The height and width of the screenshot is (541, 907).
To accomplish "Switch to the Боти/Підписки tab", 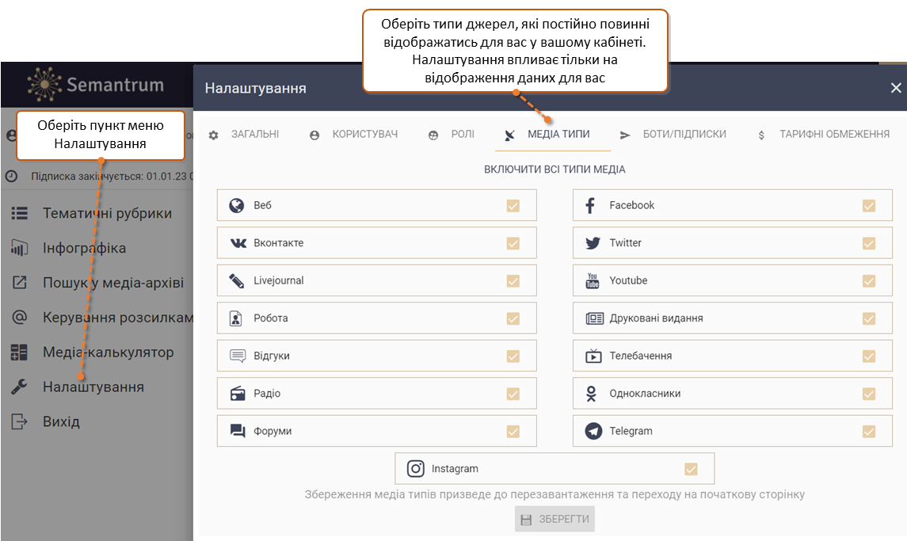I will point(673,134).
